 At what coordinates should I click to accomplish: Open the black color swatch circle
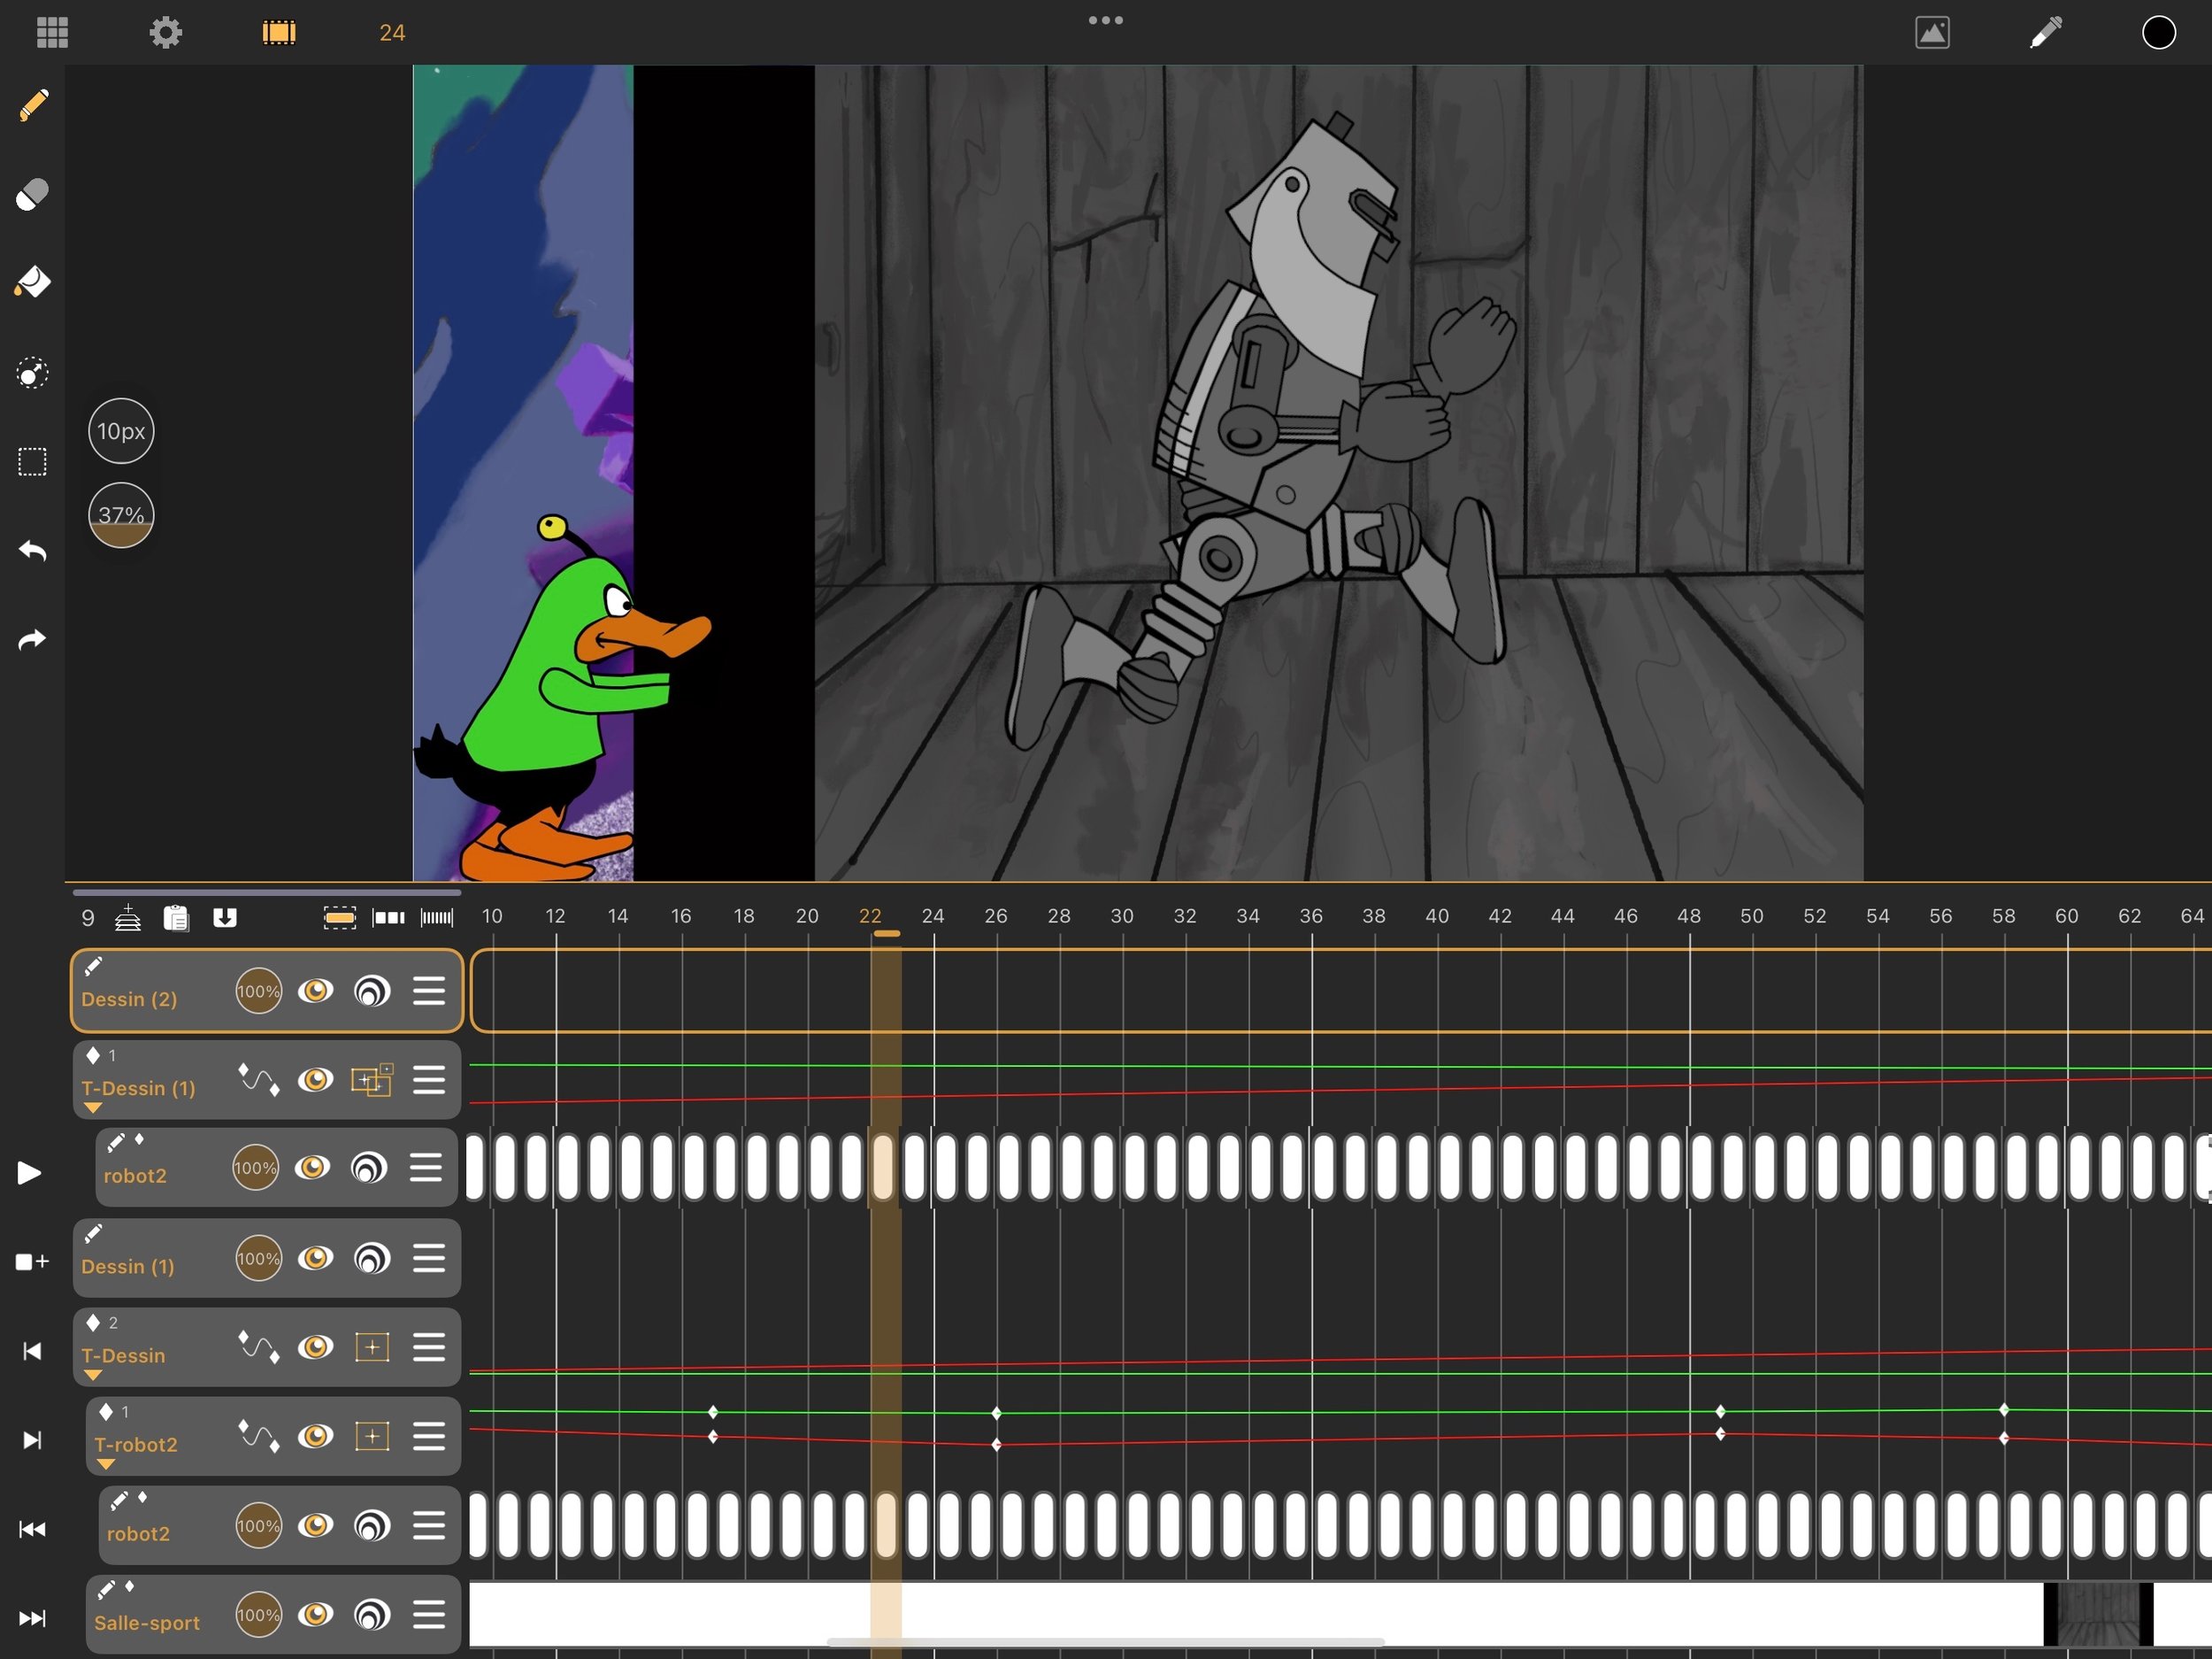(x=2159, y=33)
